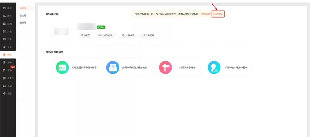Click the 修改小程序支付 button

(x=106, y=35)
